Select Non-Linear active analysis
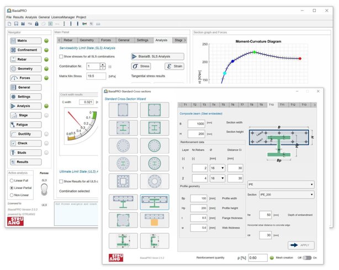The image size is (339, 270). coord(12,195)
